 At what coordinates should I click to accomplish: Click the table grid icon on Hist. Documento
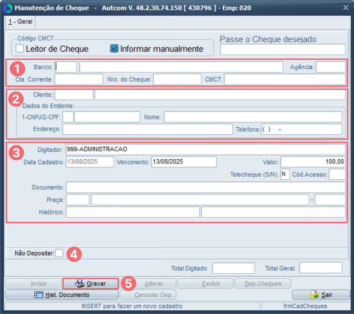(x=39, y=295)
